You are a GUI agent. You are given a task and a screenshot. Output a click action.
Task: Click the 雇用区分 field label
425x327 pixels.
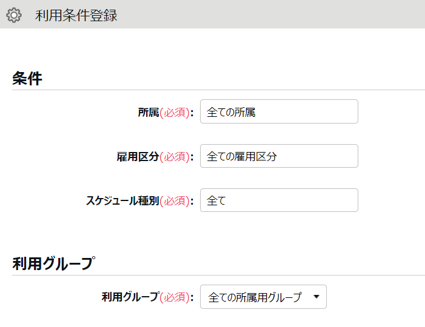coord(138,156)
